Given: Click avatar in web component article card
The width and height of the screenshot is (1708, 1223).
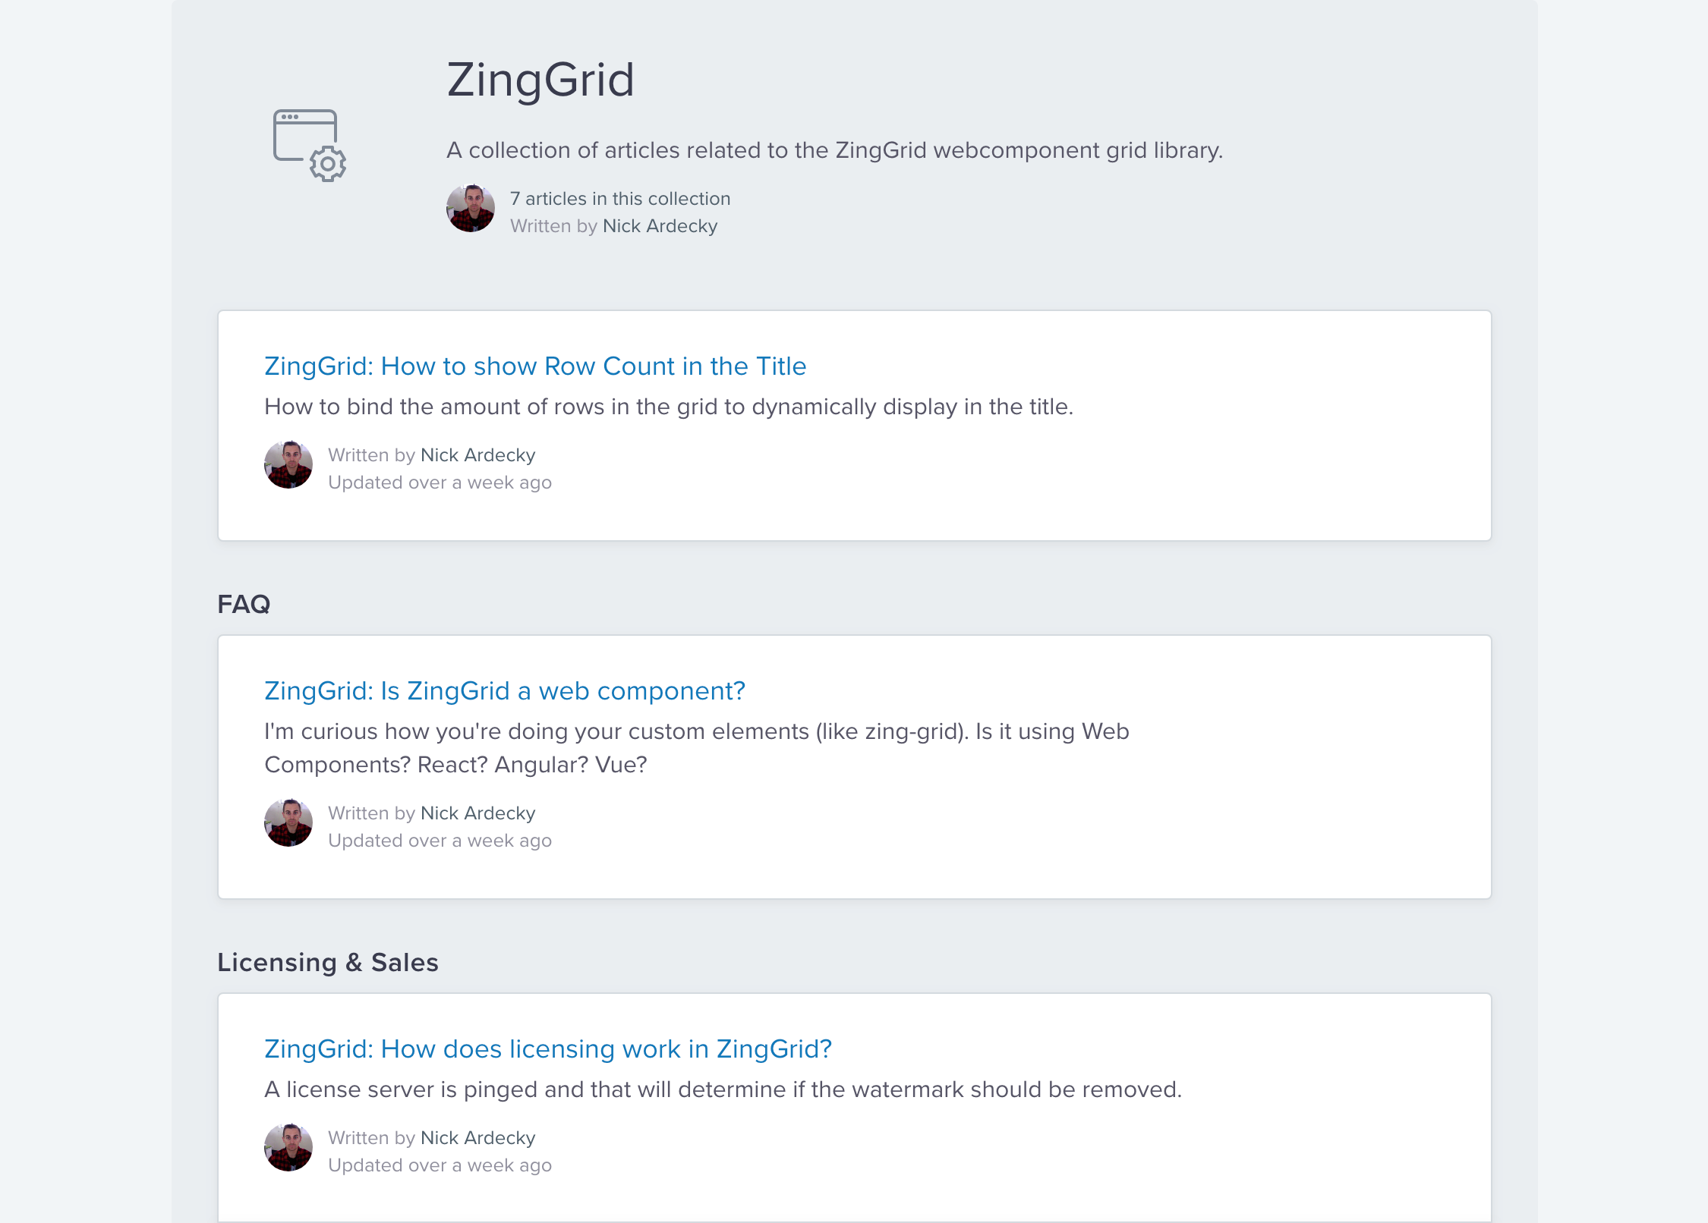Looking at the screenshot, I should (x=288, y=823).
